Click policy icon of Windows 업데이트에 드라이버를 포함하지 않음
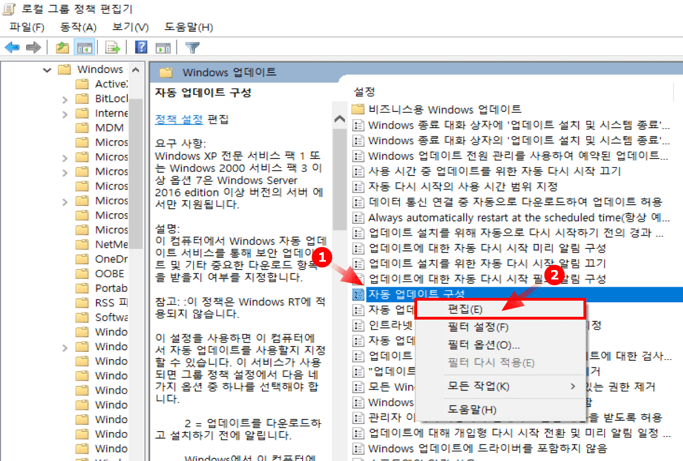 [359, 448]
